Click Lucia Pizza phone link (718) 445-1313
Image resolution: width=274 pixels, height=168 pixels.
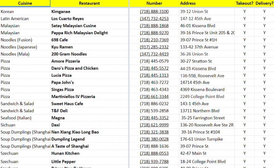tap(154, 75)
